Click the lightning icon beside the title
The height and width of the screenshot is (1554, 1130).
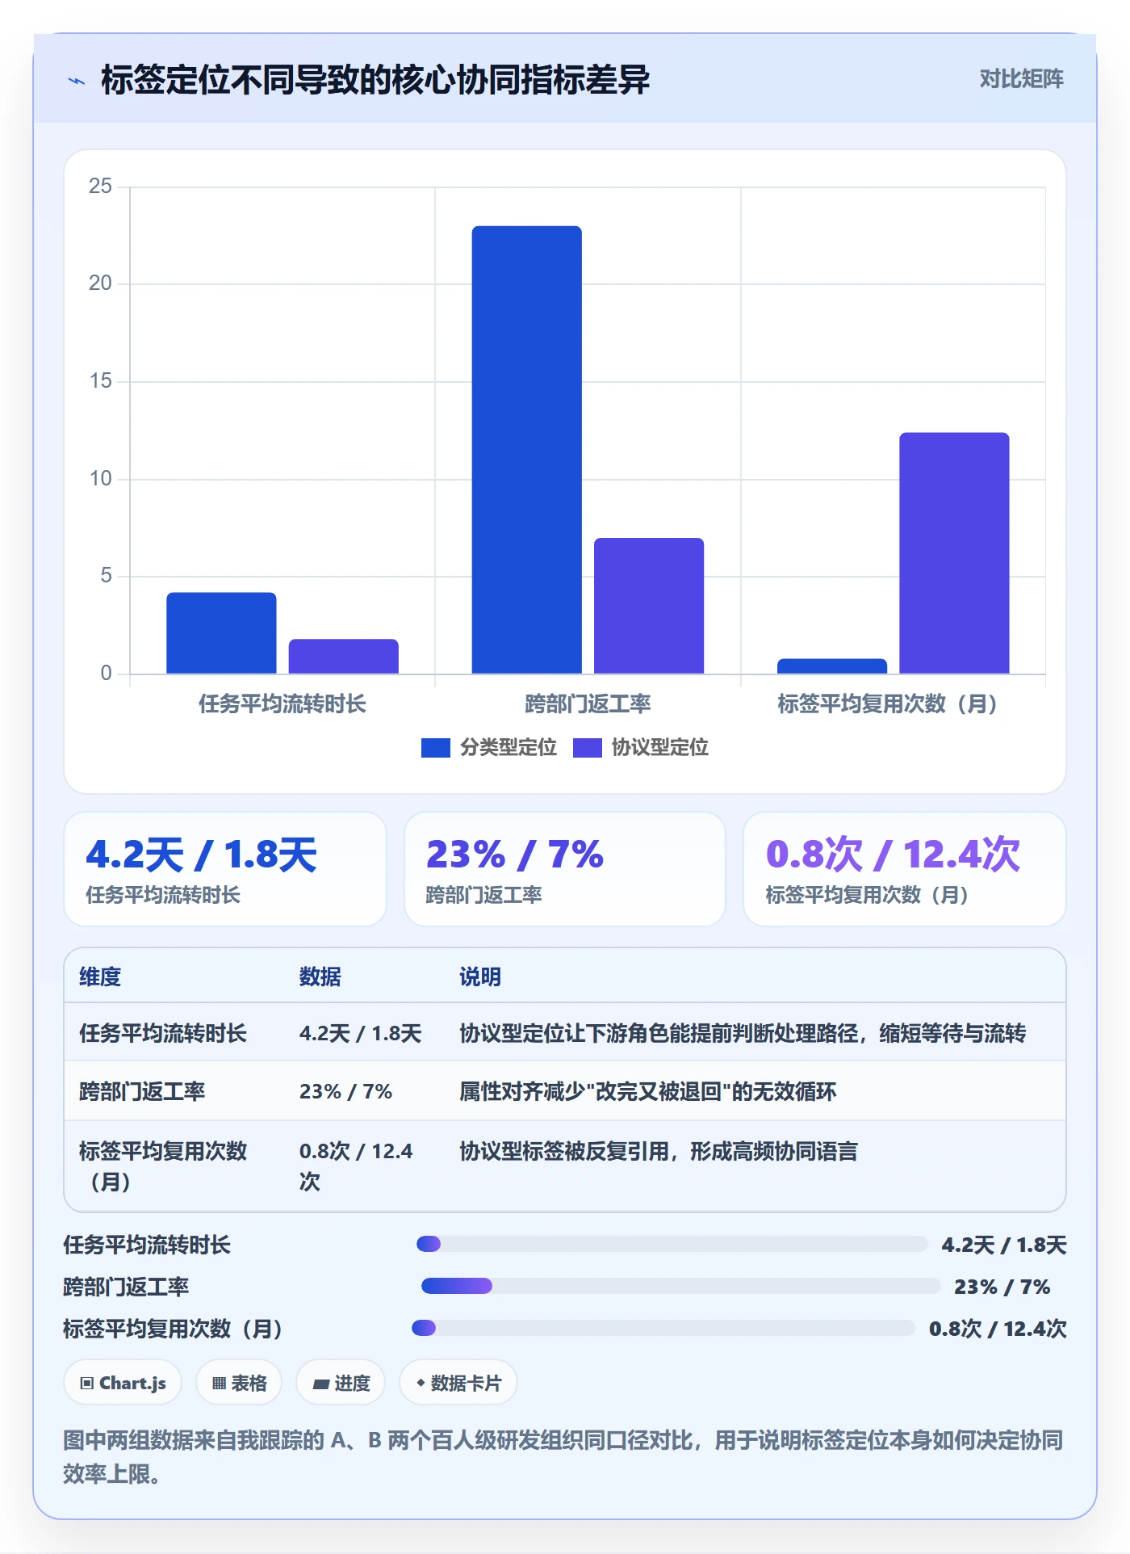point(77,81)
